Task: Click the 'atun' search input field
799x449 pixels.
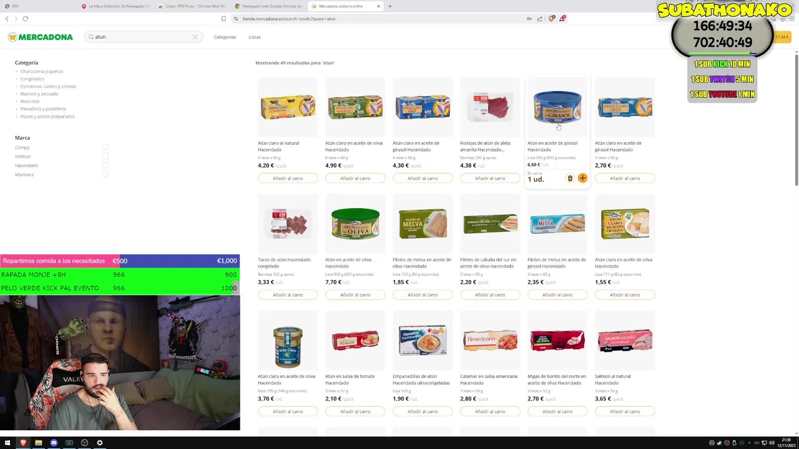Action: tap(142, 37)
